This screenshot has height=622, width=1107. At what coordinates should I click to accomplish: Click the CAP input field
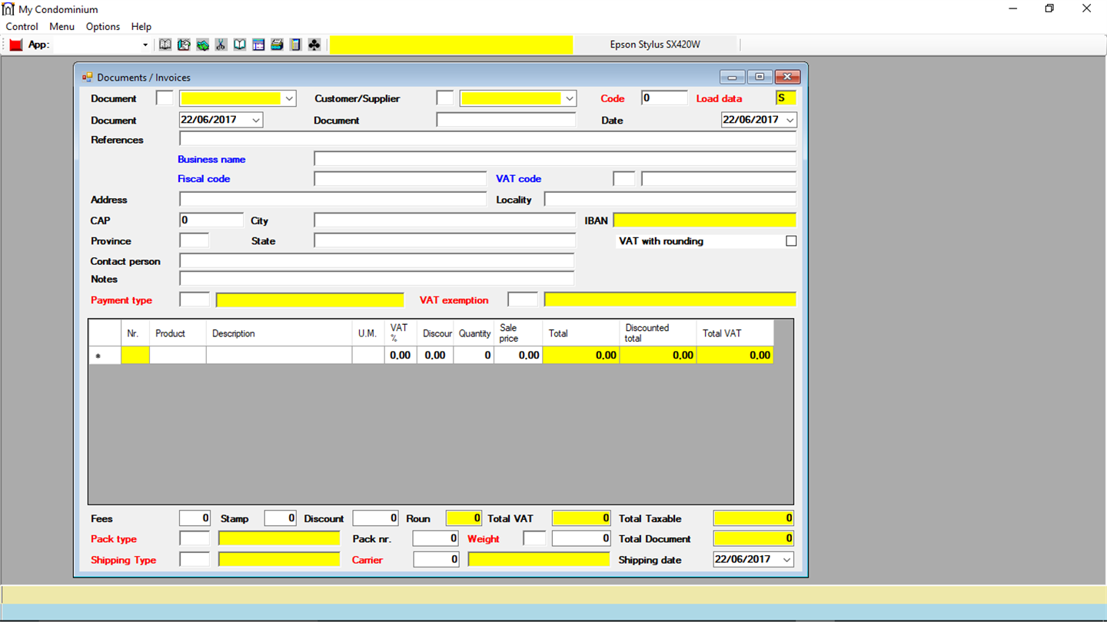click(x=211, y=220)
